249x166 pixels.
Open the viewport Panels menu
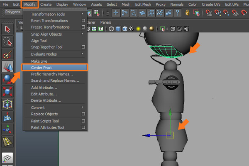pyautogui.click(x=105, y=22)
